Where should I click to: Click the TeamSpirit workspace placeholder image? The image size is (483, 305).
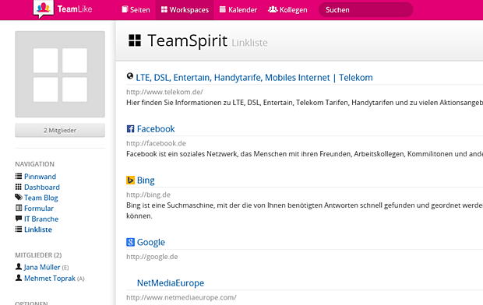(x=60, y=74)
